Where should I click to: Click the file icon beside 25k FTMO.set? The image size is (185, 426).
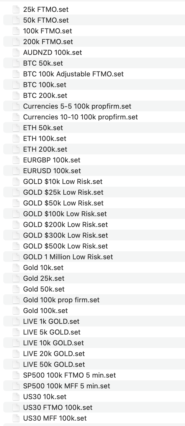(16, 9)
